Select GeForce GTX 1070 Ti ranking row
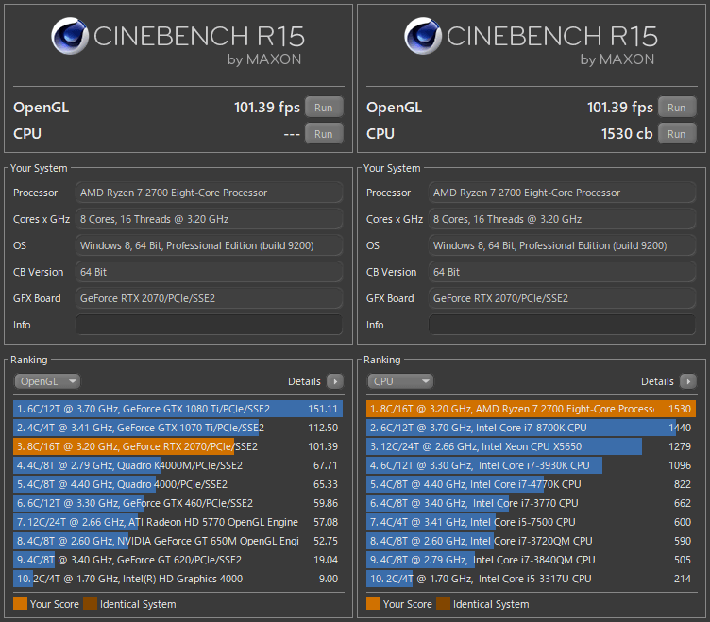710x622 pixels. click(177, 428)
